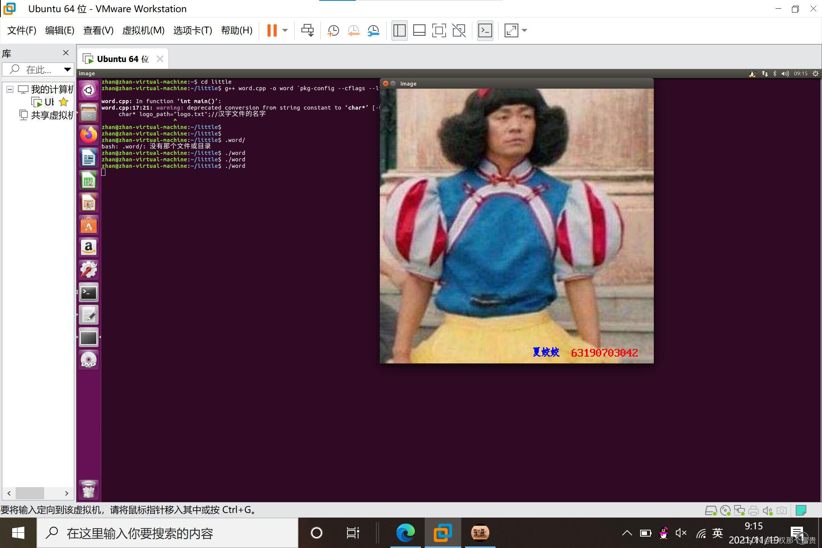Open the text editor launcher icon
The image size is (822, 548).
[x=89, y=315]
